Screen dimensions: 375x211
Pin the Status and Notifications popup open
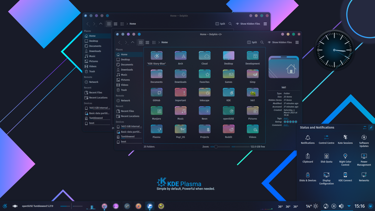(371, 128)
